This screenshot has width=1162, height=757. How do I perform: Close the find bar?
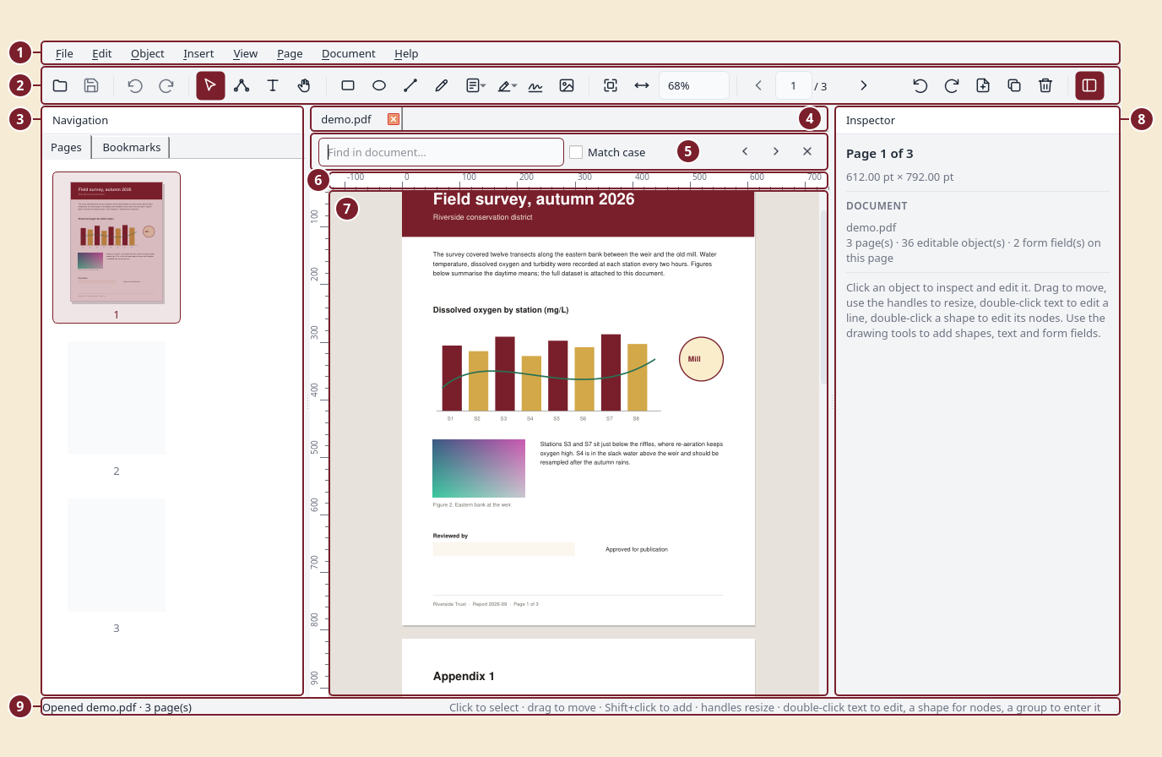(x=807, y=151)
